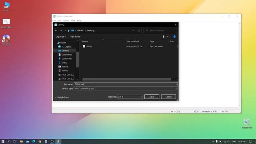The image size is (256, 144).
Task: Open the Save as type combo box
Action: tap(126, 88)
